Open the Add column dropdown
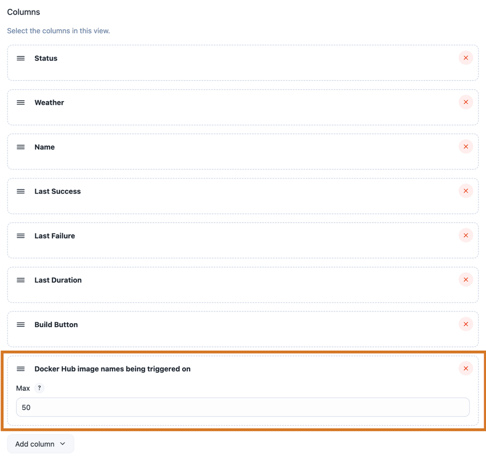Viewport: 486px width, 458px height. tap(41, 444)
